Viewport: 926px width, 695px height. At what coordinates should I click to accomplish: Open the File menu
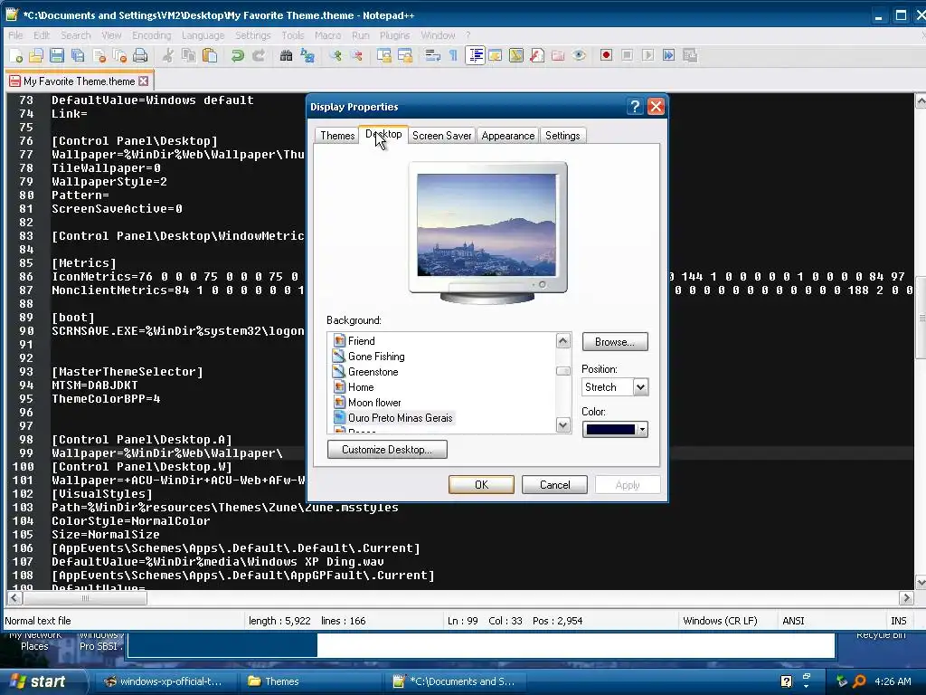pos(15,35)
